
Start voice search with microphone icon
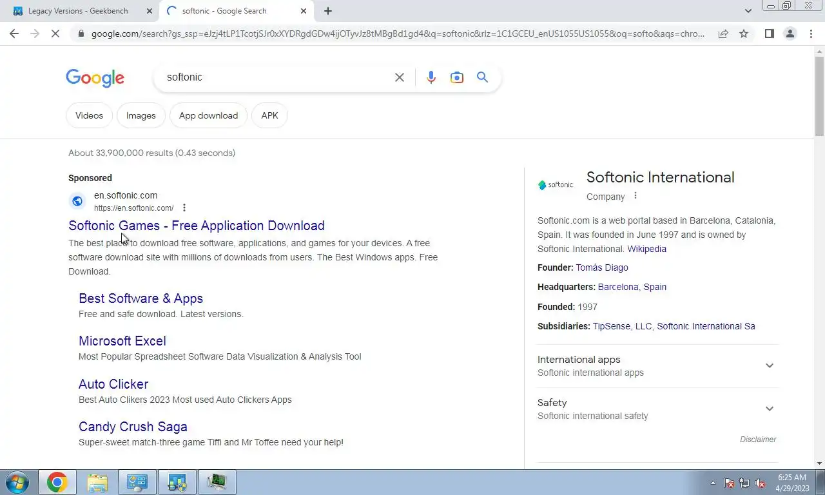click(x=431, y=77)
